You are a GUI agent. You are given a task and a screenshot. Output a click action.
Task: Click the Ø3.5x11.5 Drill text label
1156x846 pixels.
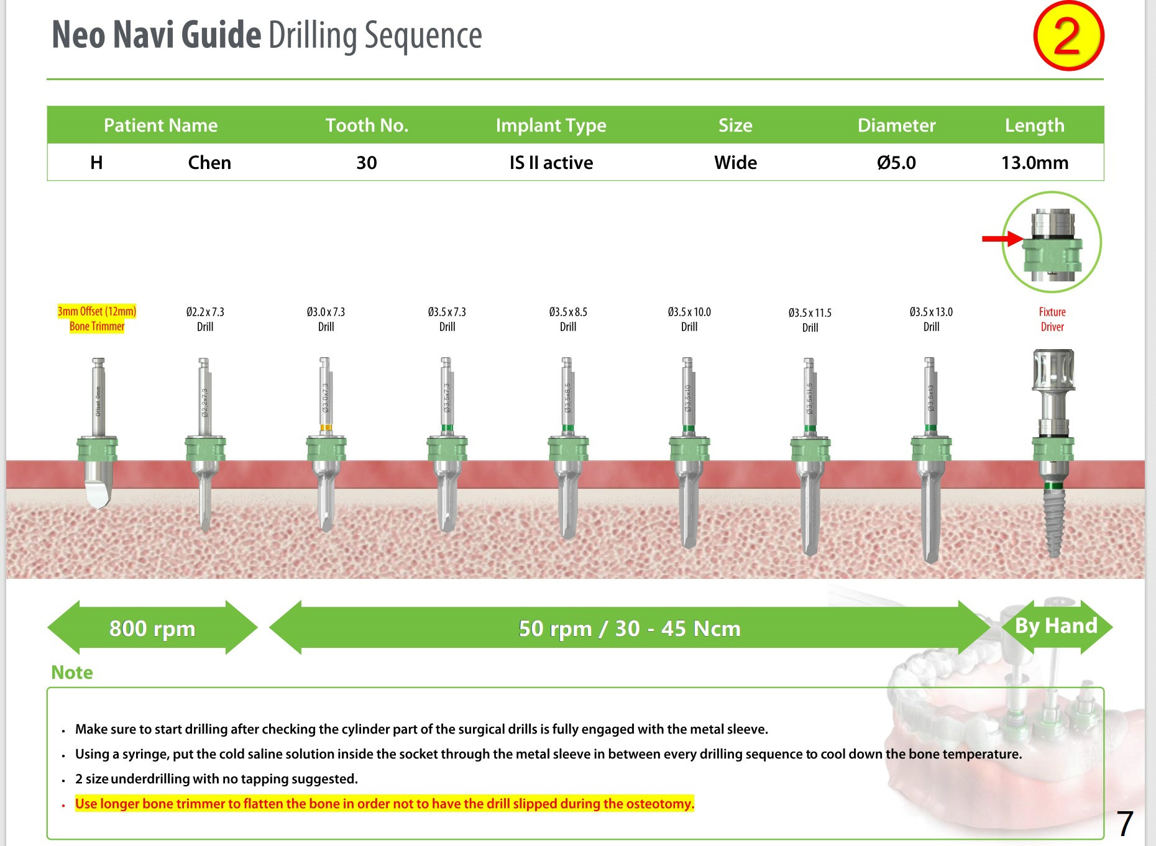pos(810,320)
